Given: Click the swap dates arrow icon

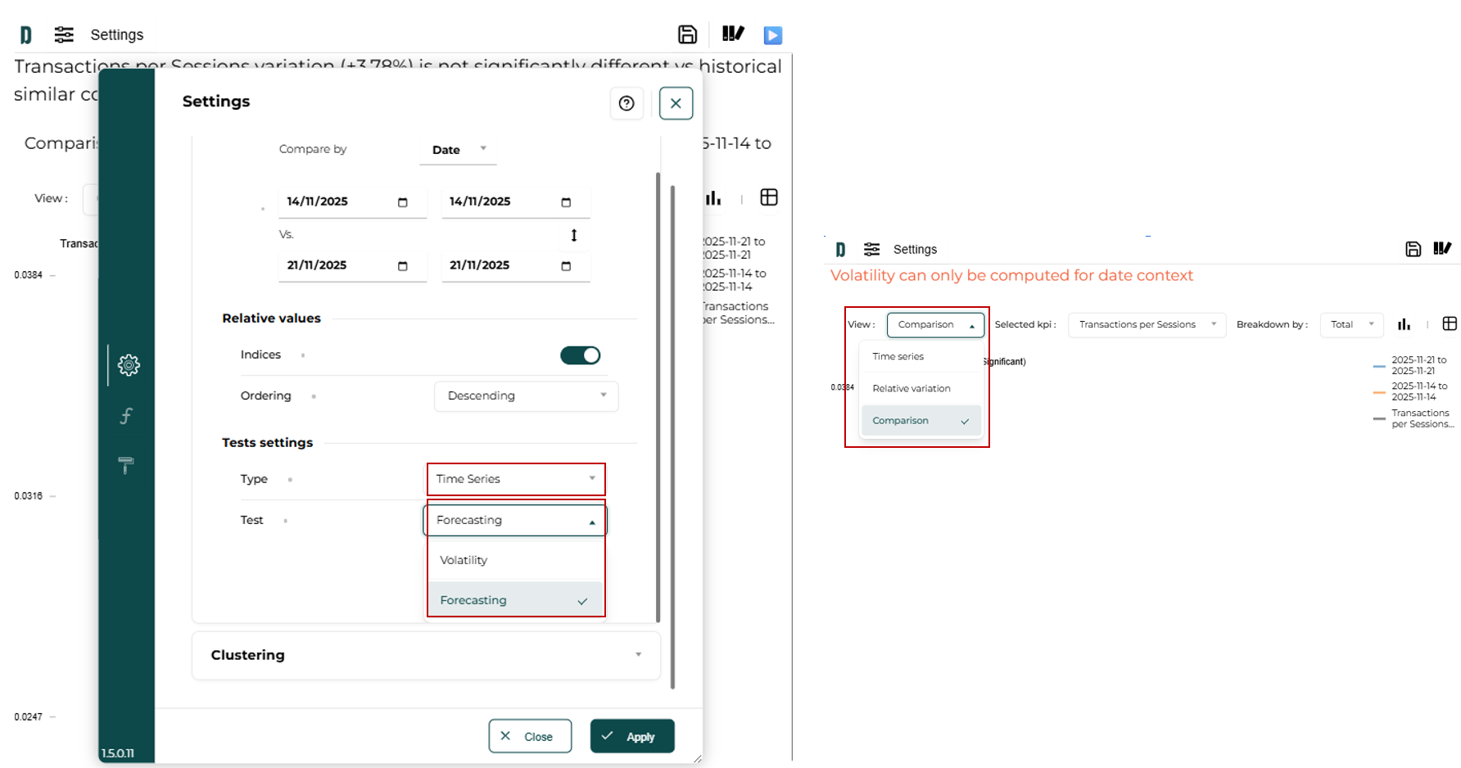Looking at the screenshot, I should (x=574, y=236).
